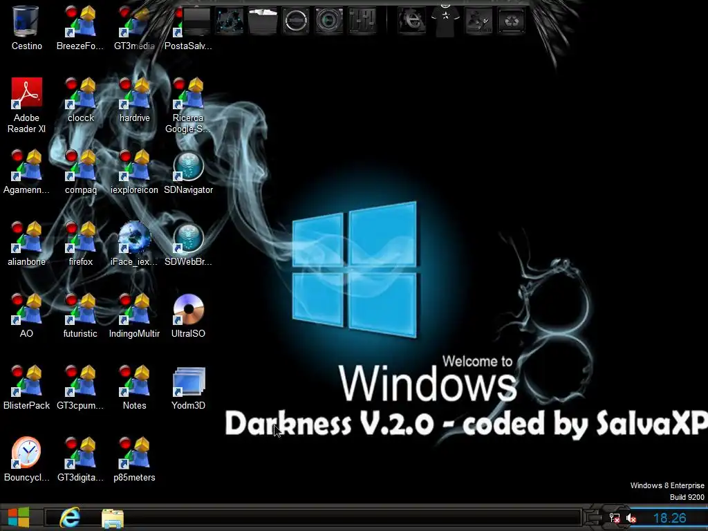708x531 pixels.
Task: Select the UltraISO disc icon
Action: tap(188, 309)
